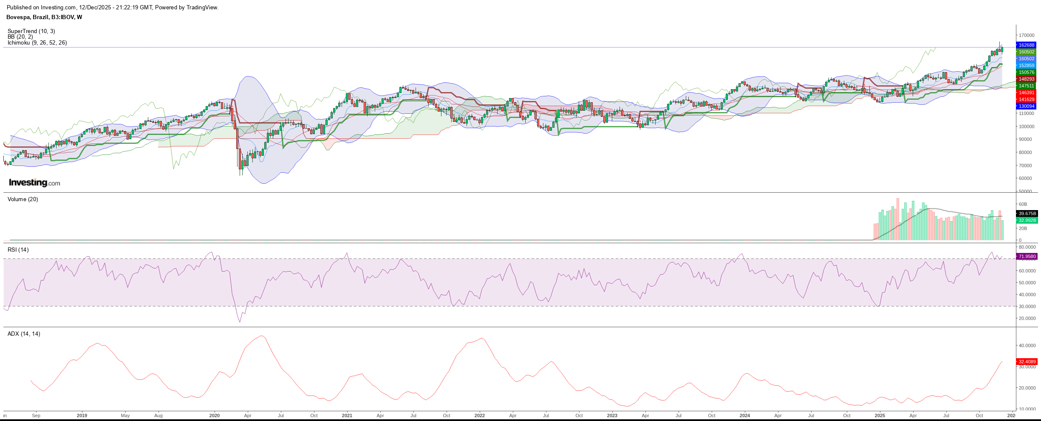Click the 2020 label on time axis
The image size is (1041, 421).
pos(215,415)
